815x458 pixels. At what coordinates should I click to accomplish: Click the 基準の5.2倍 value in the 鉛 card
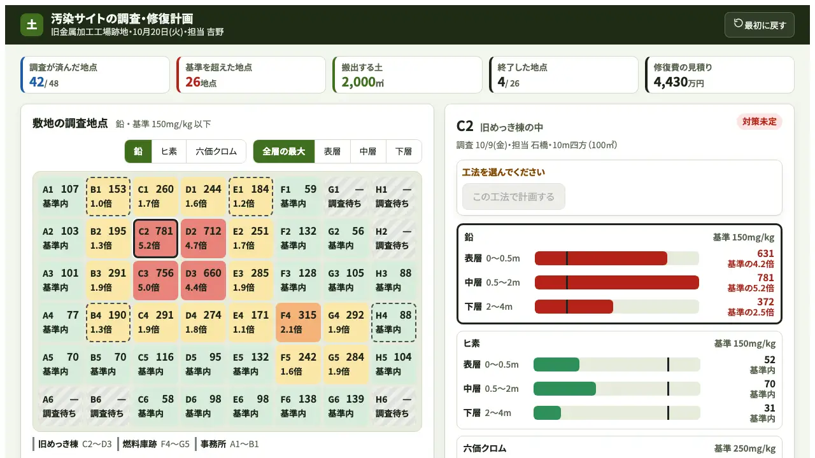(751, 288)
